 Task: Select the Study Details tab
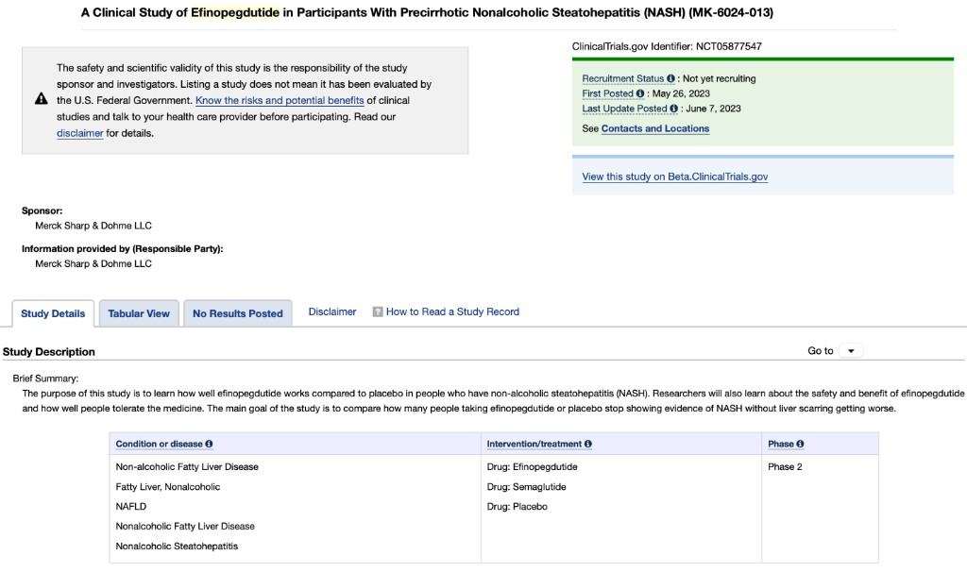53,313
